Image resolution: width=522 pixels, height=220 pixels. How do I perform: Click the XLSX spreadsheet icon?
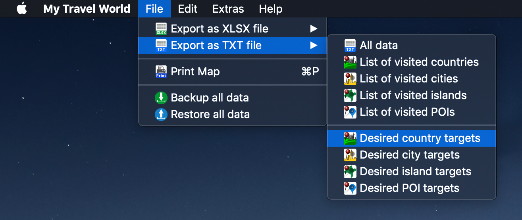(x=161, y=29)
